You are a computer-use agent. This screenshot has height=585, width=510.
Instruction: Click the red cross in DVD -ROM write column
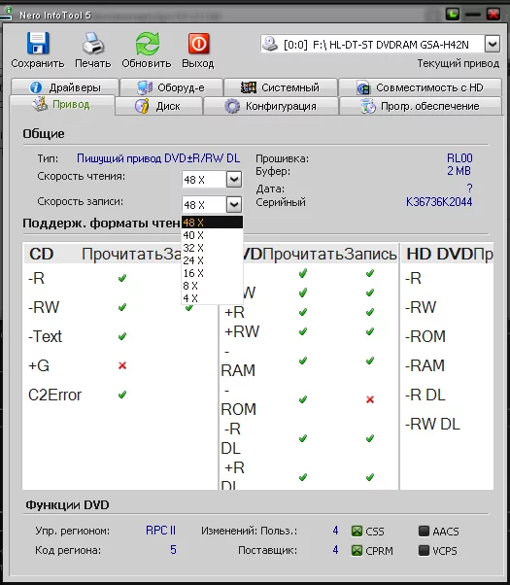(370, 399)
